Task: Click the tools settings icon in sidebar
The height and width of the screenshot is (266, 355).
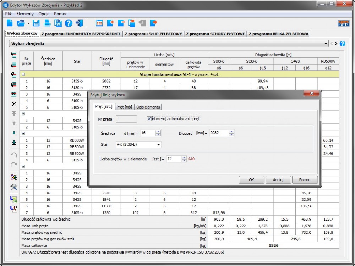Action: [x=14, y=187]
